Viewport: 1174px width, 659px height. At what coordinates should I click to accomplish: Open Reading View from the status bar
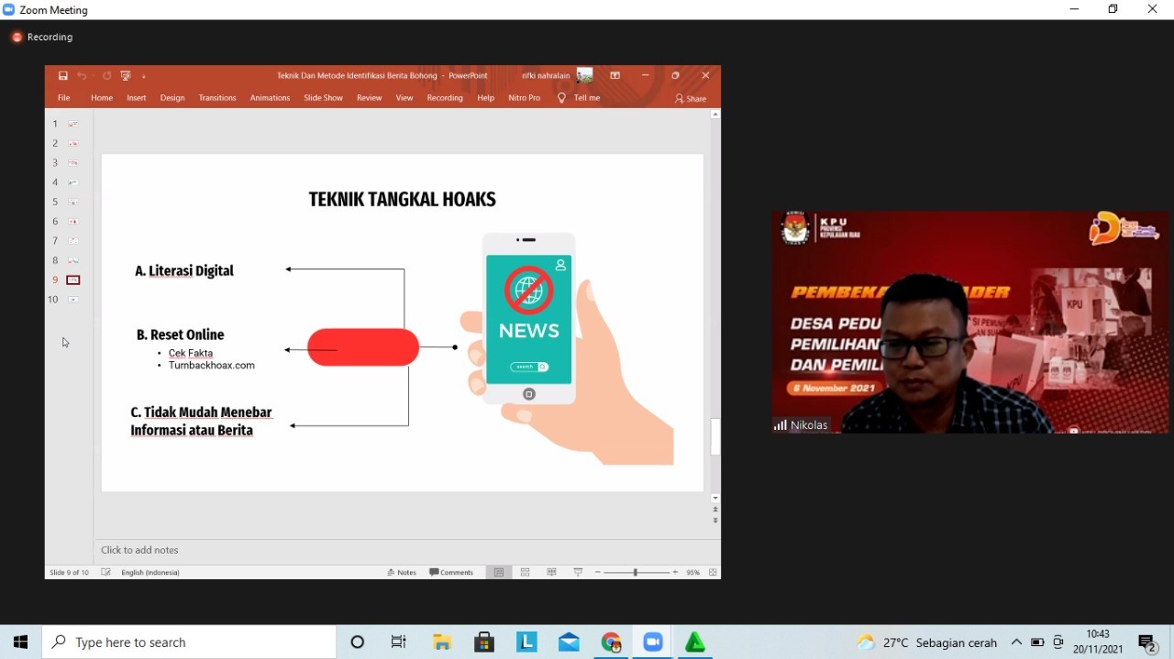click(x=551, y=572)
